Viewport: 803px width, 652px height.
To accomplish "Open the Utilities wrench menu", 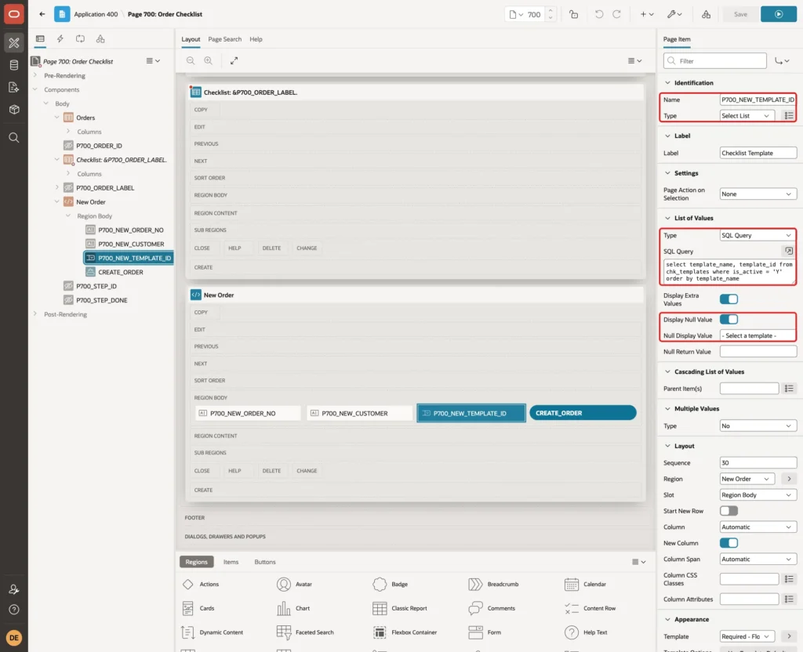I will click(674, 14).
